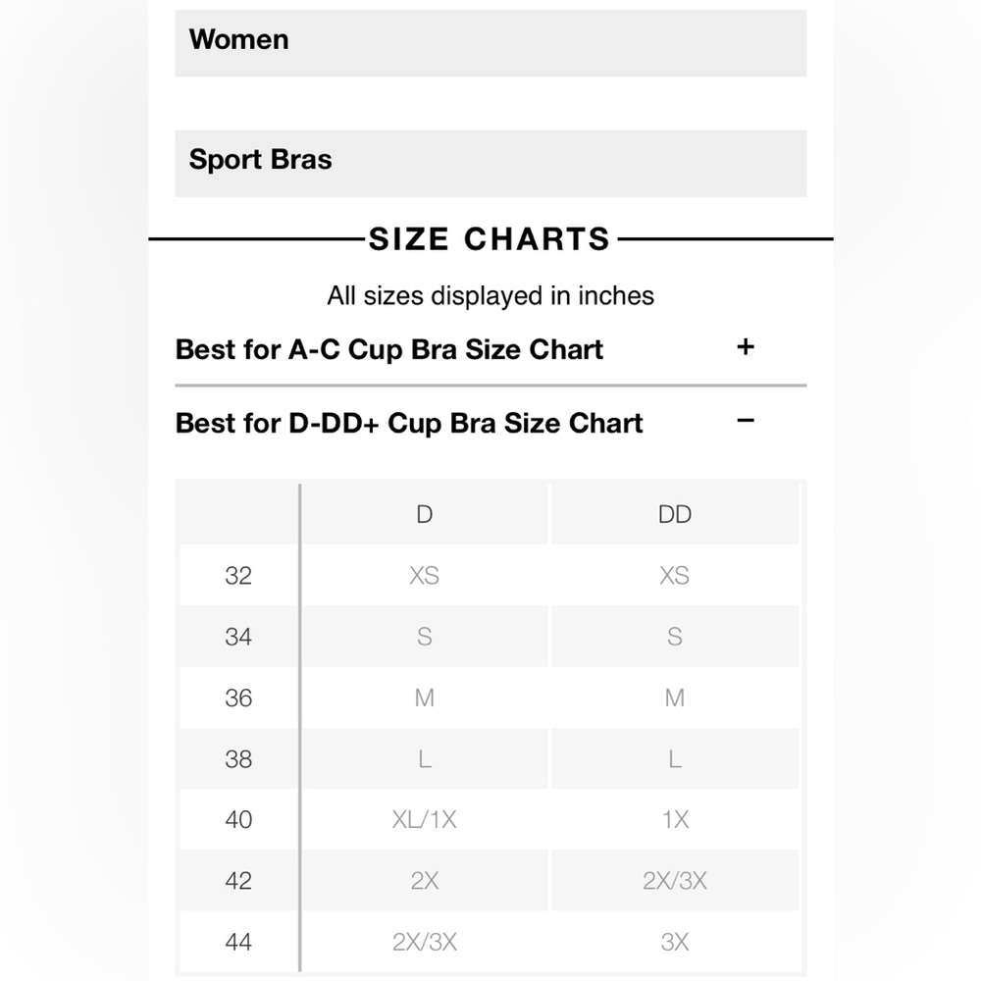The height and width of the screenshot is (981, 981).
Task: Select the XL/1X size cell
Action: point(425,819)
